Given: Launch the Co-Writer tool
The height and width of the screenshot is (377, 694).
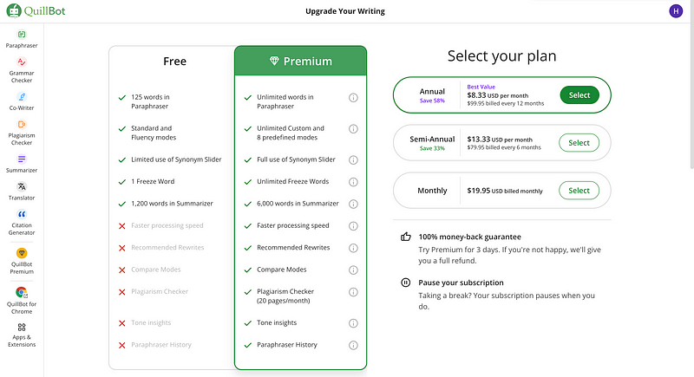Looking at the screenshot, I should (x=21, y=101).
